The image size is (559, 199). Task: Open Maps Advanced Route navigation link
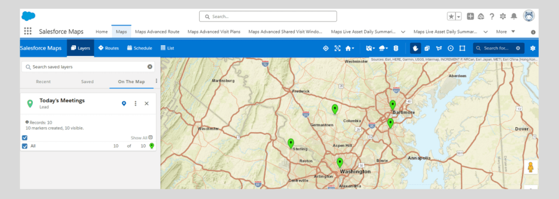(x=157, y=32)
